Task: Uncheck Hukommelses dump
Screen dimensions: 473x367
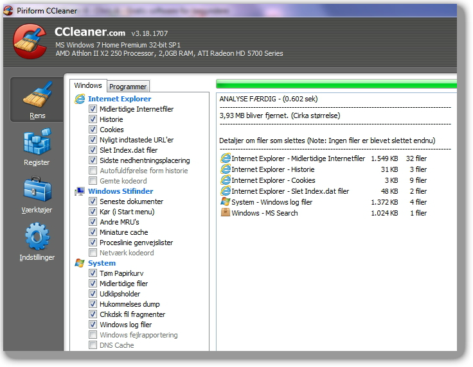Action: (x=93, y=303)
